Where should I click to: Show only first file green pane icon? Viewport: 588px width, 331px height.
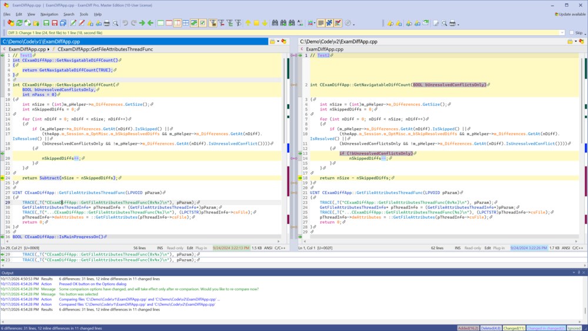point(161,24)
